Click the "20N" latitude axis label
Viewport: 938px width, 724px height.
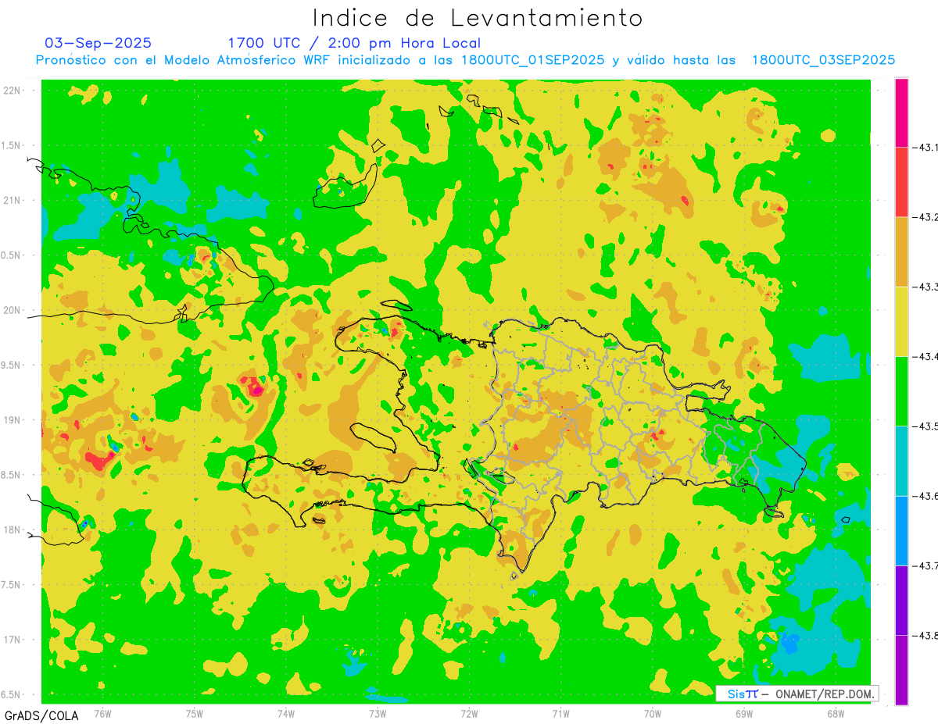coord(12,310)
